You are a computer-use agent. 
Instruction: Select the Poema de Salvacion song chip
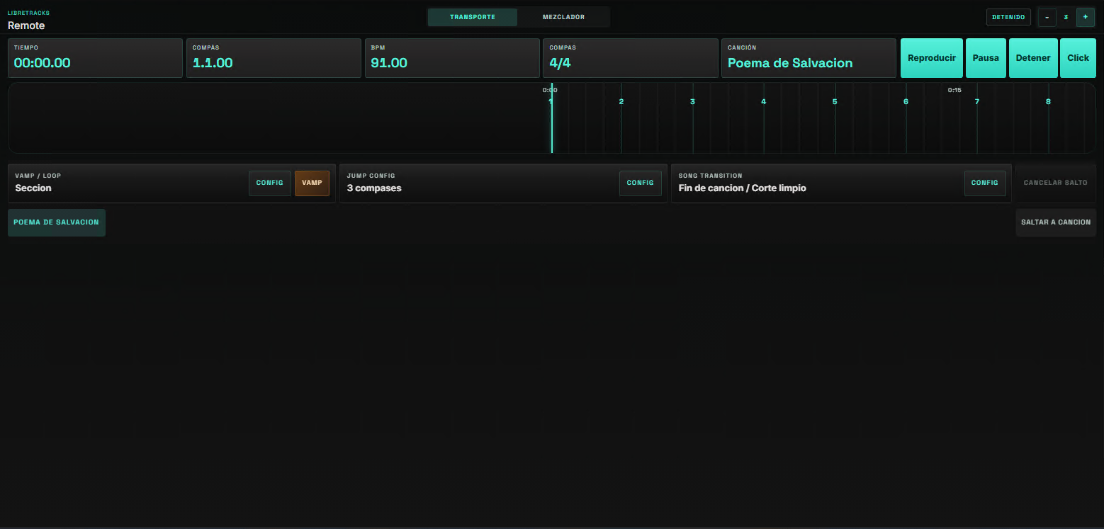57,222
